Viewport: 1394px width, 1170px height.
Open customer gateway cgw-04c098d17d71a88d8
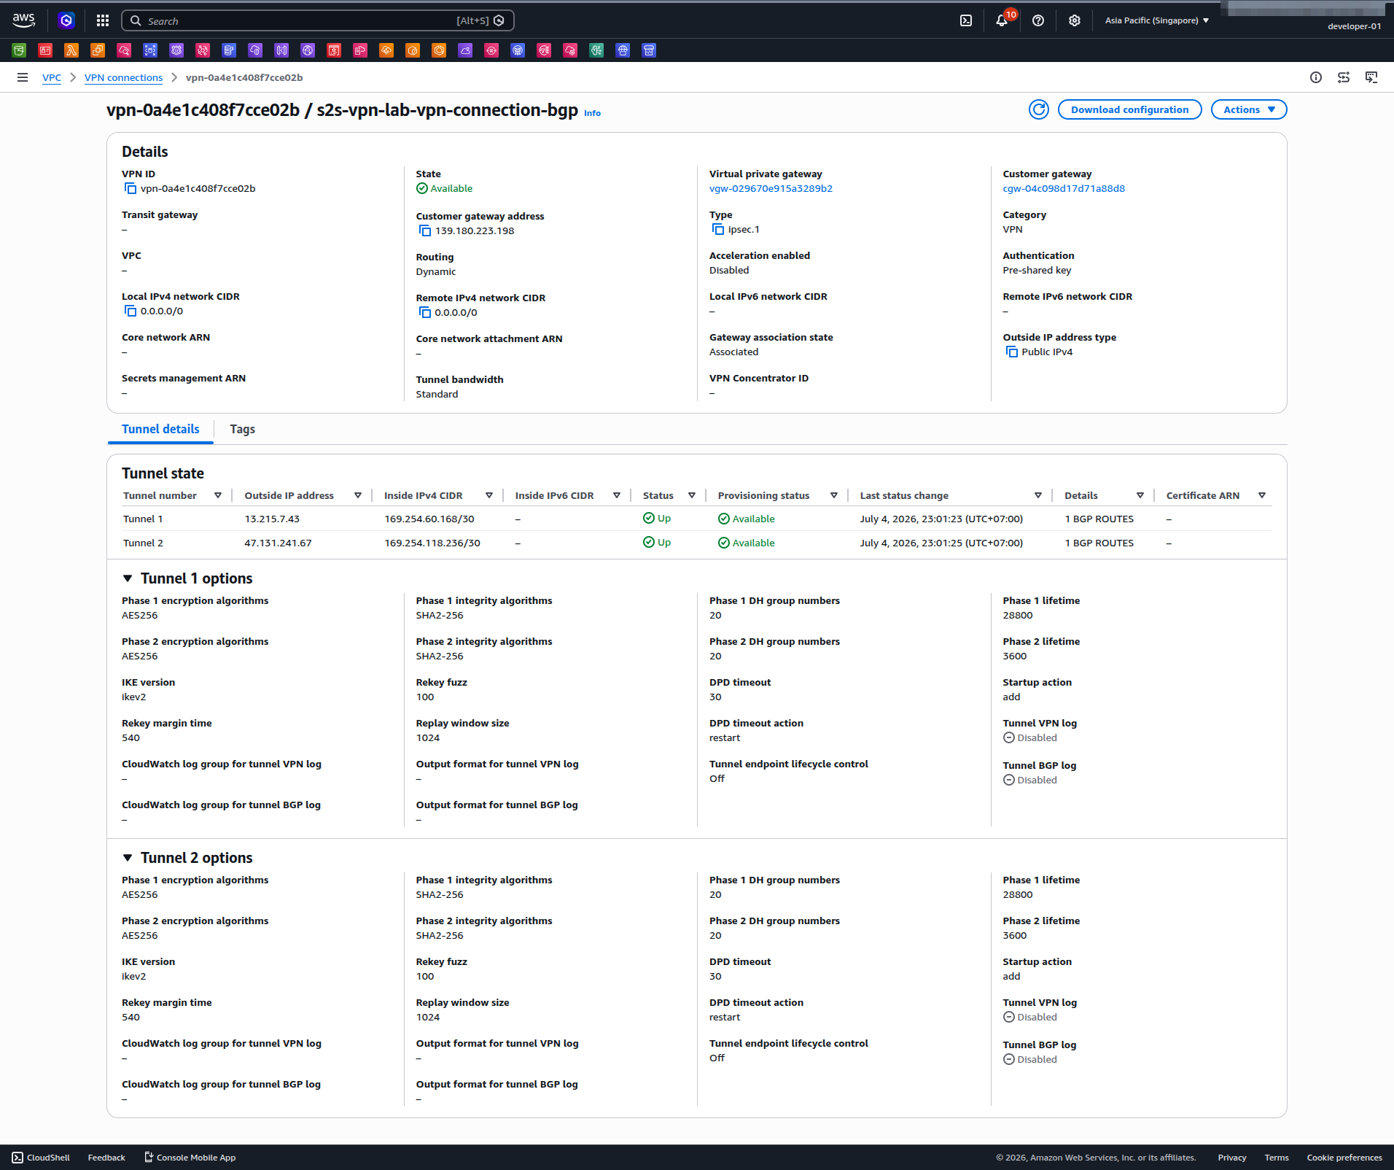(1064, 188)
